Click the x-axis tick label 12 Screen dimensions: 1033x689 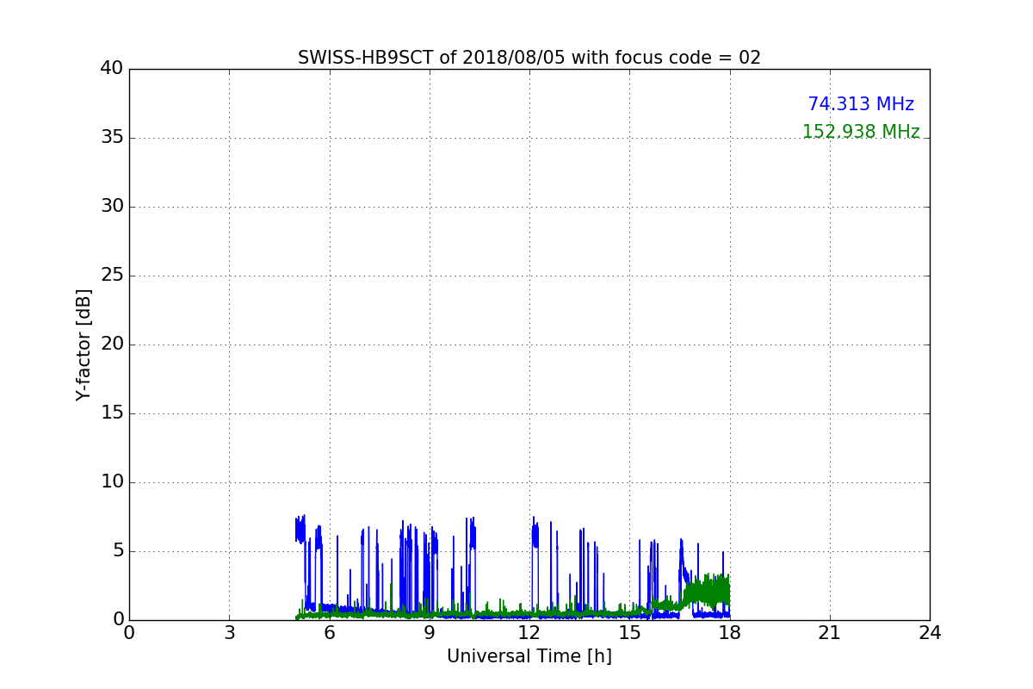529,633
